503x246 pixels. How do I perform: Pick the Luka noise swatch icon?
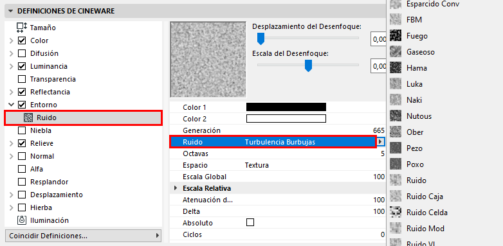pyautogui.click(x=396, y=84)
